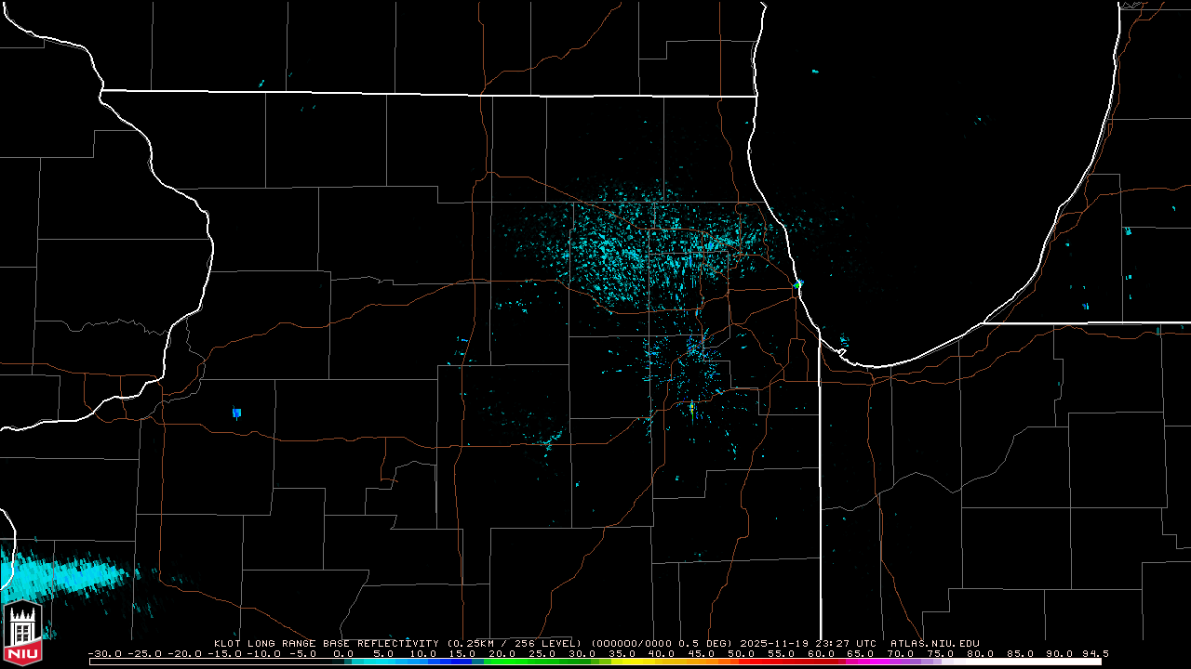Click the blue square echo in western Illinois

tap(236, 412)
